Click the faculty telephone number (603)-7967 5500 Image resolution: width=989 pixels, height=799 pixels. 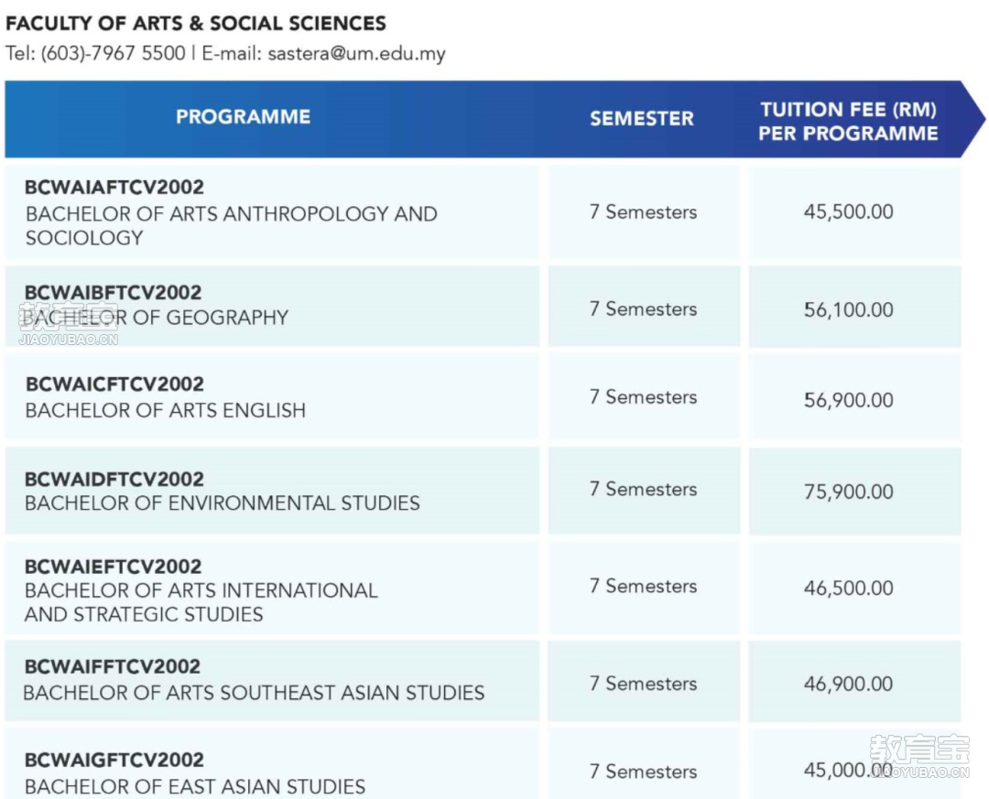click(113, 53)
